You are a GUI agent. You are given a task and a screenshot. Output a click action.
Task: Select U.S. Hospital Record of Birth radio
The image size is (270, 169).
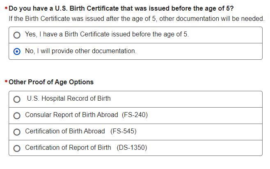[x=17, y=99]
